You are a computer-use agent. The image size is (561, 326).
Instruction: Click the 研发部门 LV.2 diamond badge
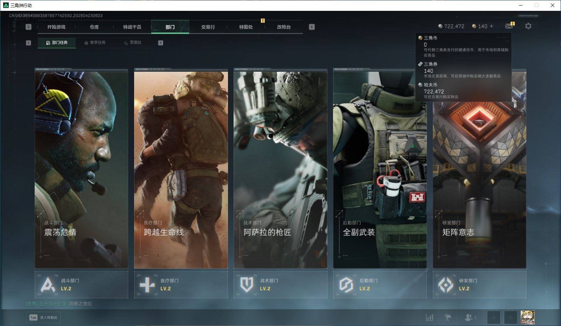(x=445, y=285)
